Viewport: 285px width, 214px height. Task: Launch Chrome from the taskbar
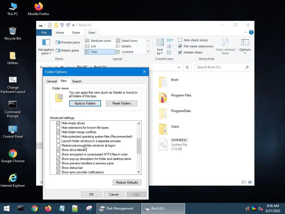tap(34, 208)
